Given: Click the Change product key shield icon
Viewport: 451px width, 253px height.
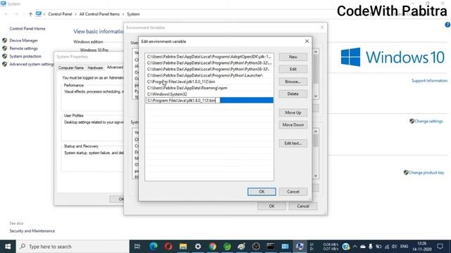Looking at the screenshot, I should pos(406,172).
